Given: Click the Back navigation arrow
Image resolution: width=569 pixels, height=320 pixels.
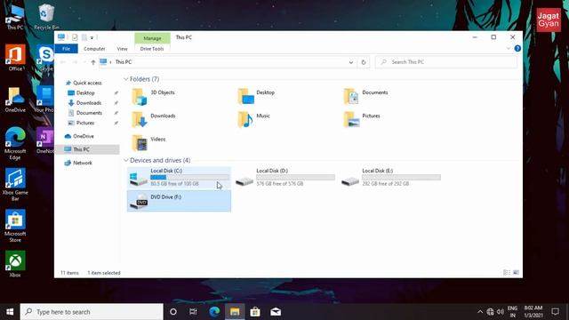Looking at the screenshot, I should tap(63, 62).
